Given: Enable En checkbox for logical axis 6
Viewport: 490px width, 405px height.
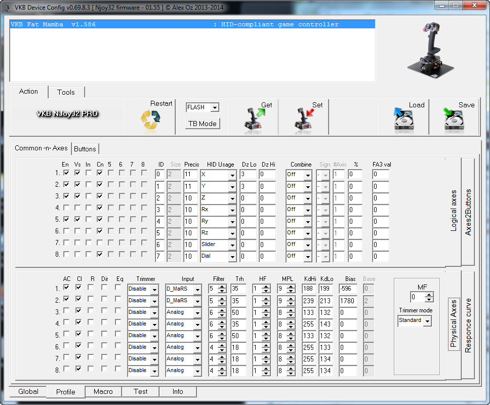Looking at the screenshot, I should [66, 231].
